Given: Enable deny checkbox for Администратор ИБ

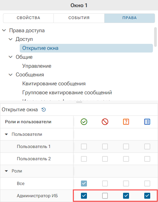Looking at the screenshot, I should [x=105, y=196].
